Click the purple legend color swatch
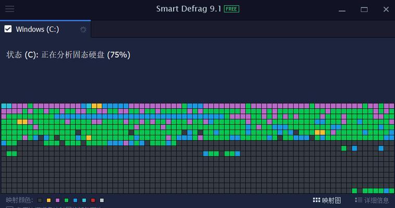 (57, 200)
